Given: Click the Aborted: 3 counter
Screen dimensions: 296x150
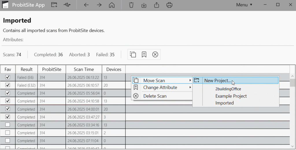Looking at the screenshot, I should [79, 55].
